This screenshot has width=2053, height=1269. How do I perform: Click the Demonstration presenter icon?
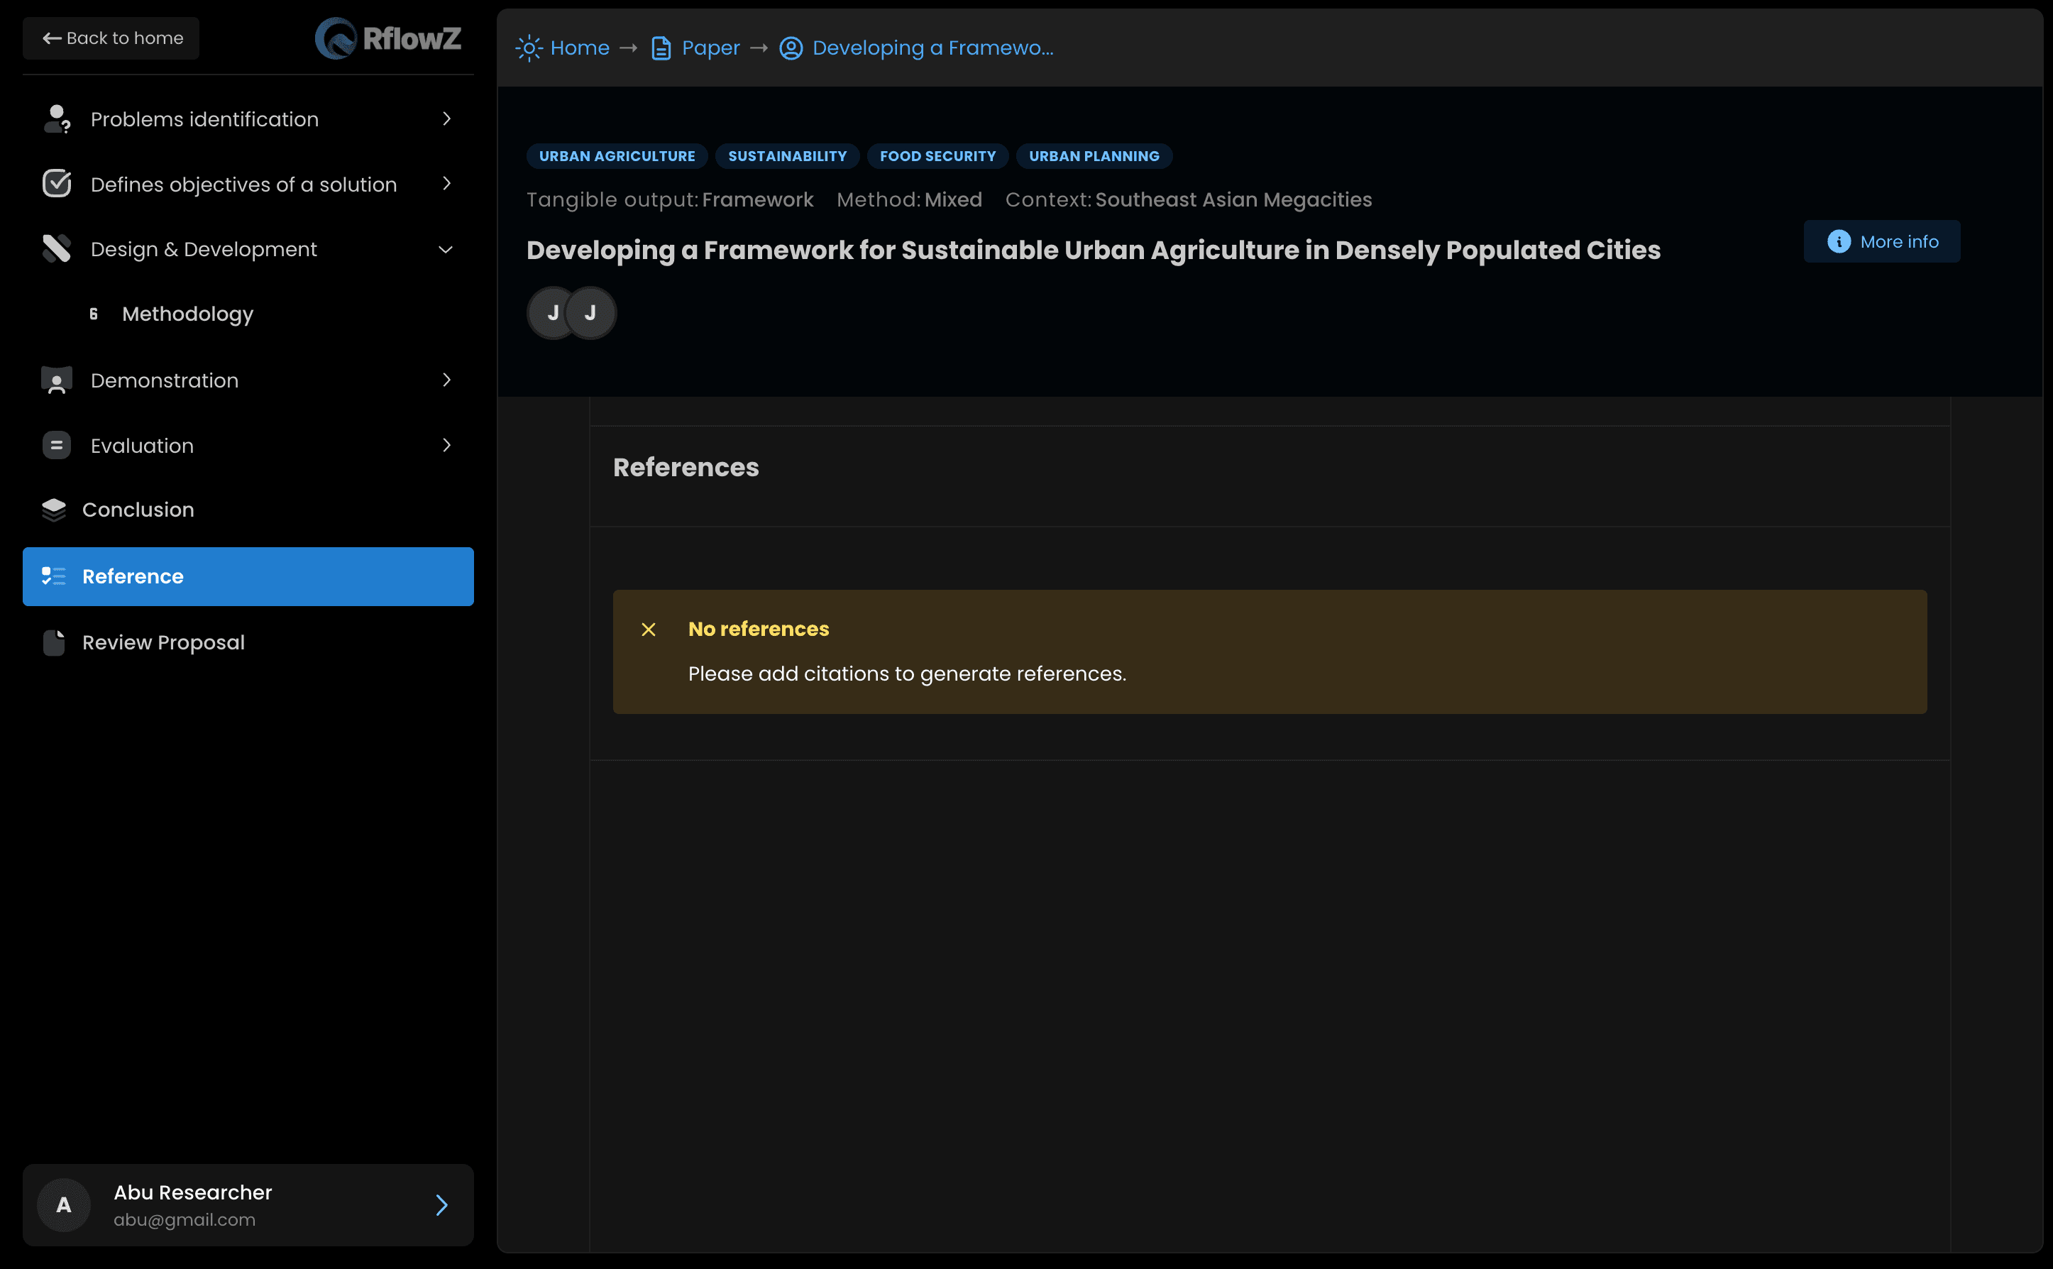tap(56, 381)
